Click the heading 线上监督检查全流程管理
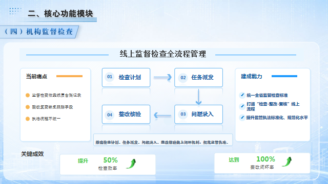328x184 pixels. point(163,54)
